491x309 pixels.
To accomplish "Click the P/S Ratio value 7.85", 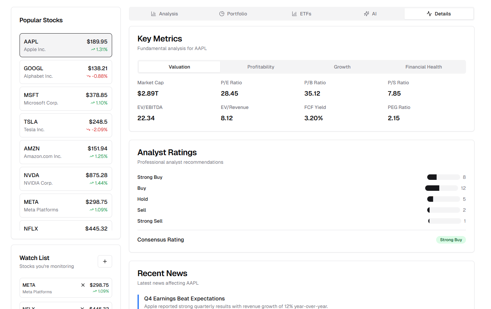I will [394, 94].
